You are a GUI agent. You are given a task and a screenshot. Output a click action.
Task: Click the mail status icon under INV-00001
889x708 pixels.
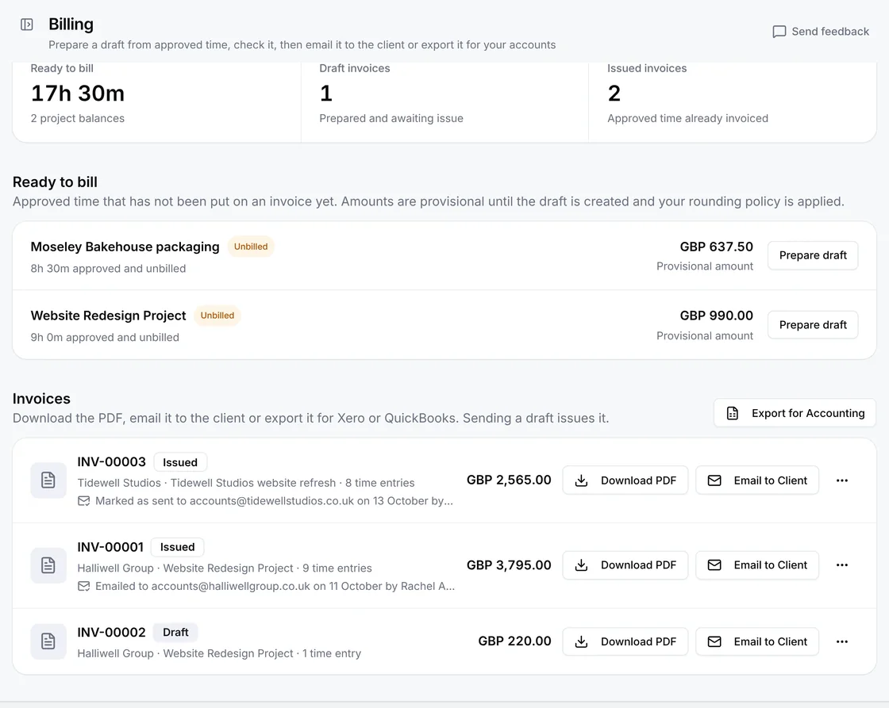[x=84, y=586]
